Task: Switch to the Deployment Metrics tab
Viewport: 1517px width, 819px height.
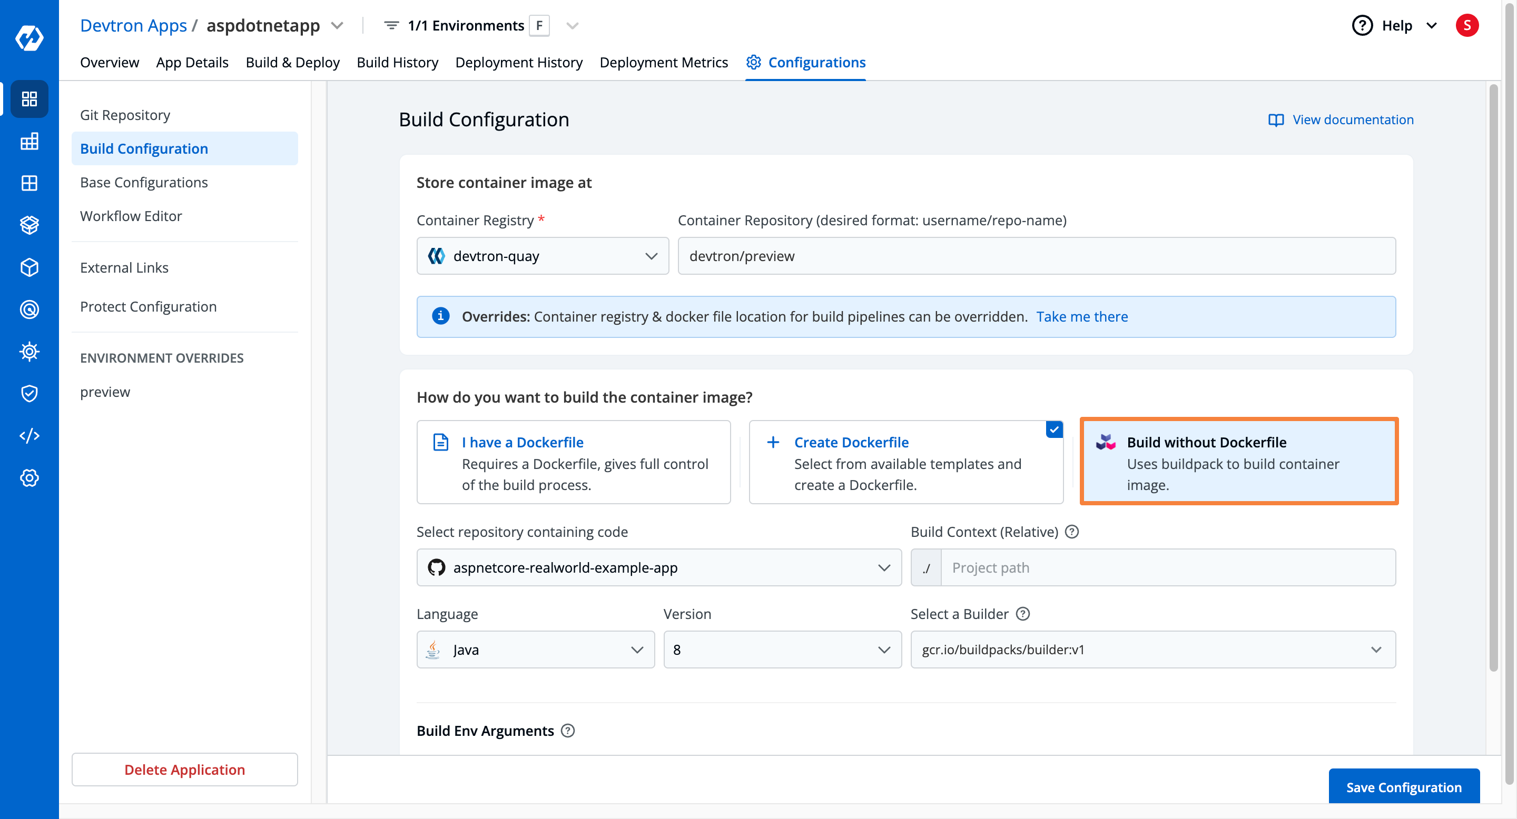Action: point(664,62)
